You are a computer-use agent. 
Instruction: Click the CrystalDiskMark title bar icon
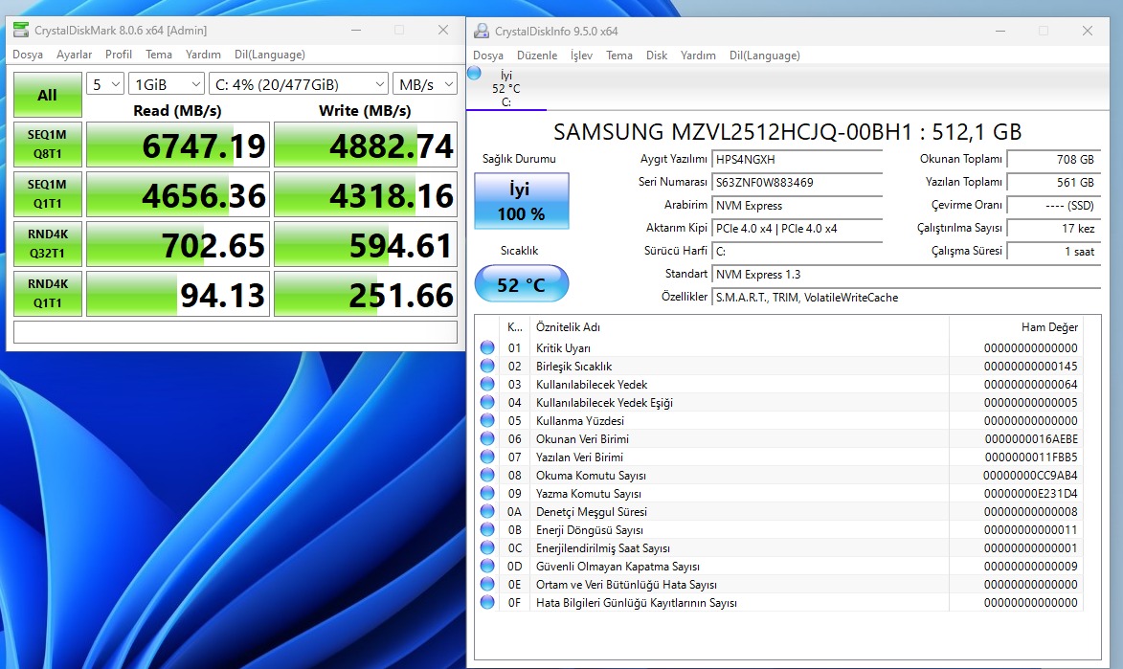21,31
